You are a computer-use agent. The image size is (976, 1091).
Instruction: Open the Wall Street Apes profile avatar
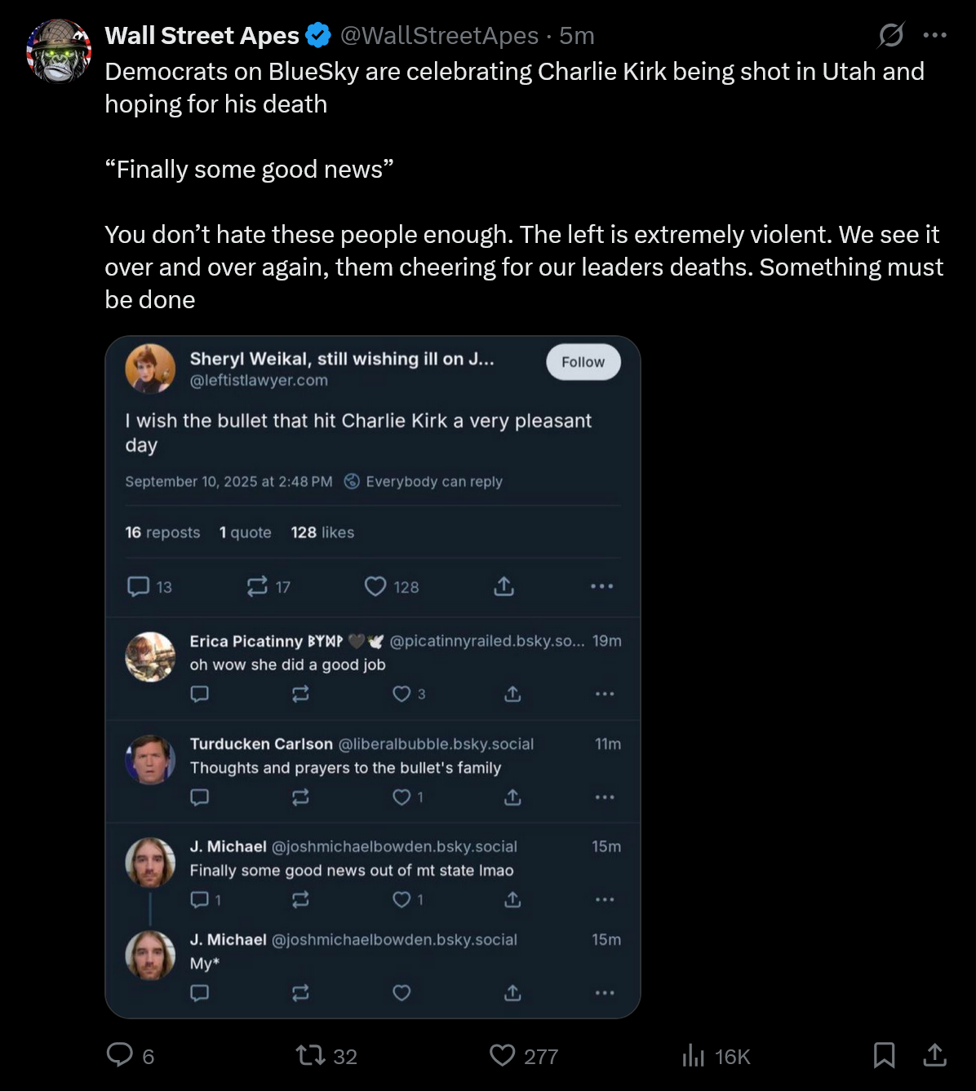pos(59,51)
